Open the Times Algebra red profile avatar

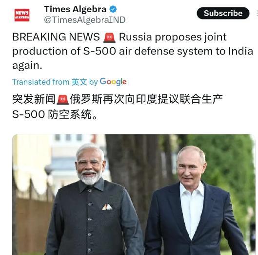tap(22, 15)
